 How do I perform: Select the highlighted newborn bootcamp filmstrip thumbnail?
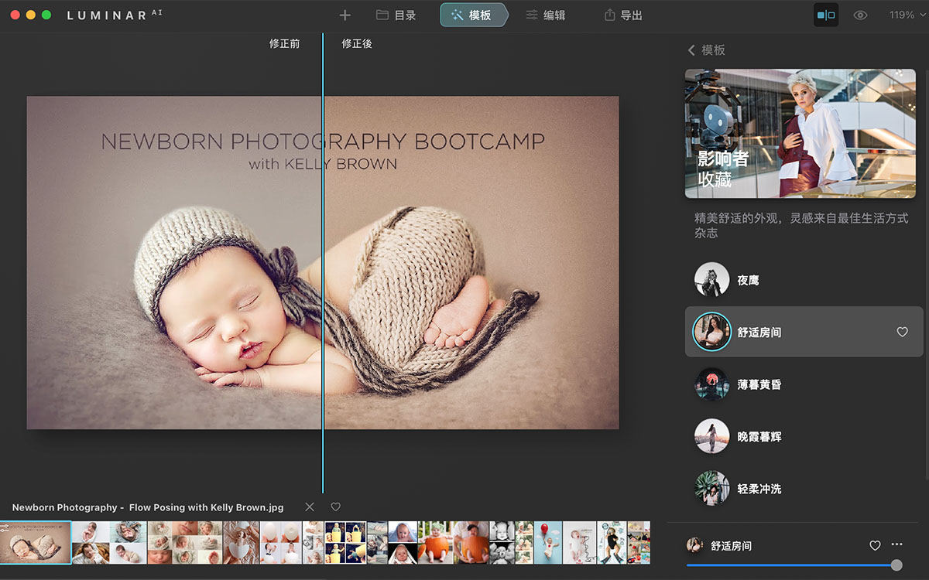[36, 542]
